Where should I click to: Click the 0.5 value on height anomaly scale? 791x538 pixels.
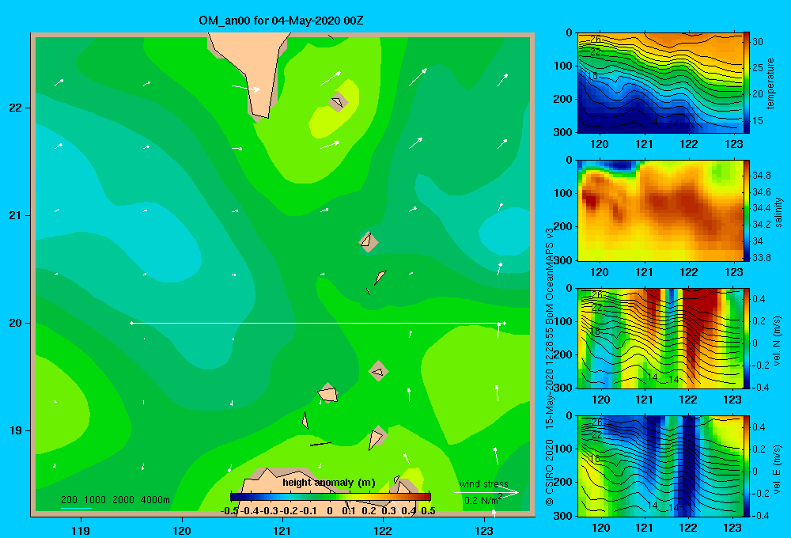(428, 510)
